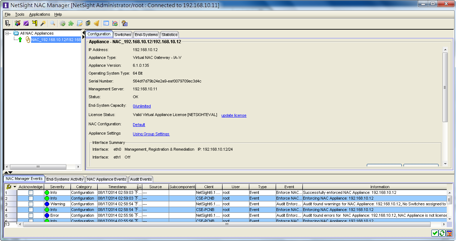
Task: Click the All NAC Appliances folder icon
Action: (16, 33)
